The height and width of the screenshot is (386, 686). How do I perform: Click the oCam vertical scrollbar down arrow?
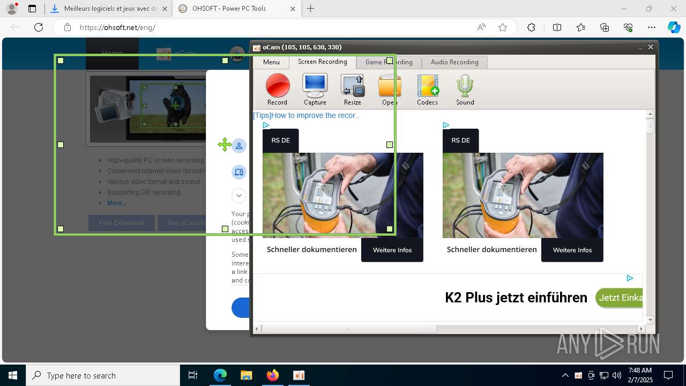(651, 320)
